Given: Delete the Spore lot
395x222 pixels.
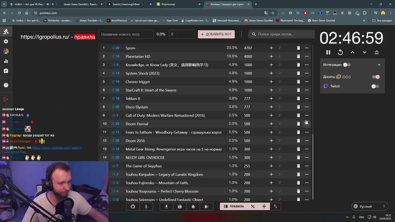Looking at the screenshot, I should pos(298,48).
